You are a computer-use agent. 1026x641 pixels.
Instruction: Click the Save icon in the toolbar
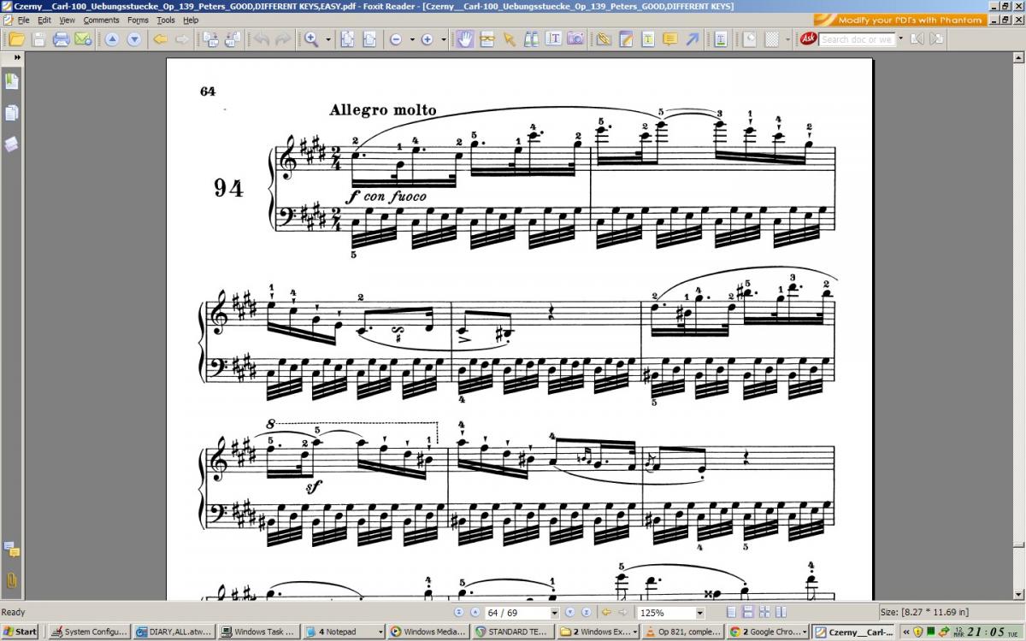38,39
